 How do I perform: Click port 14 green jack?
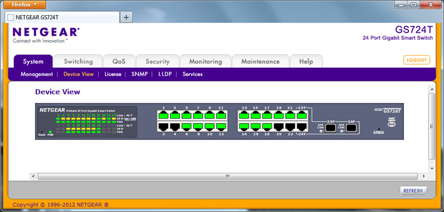point(244,127)
